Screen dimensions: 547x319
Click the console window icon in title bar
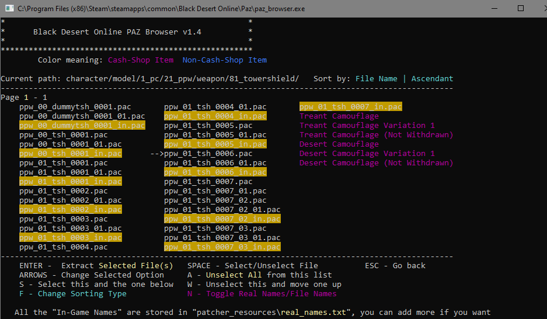click(x=8, y=8)
